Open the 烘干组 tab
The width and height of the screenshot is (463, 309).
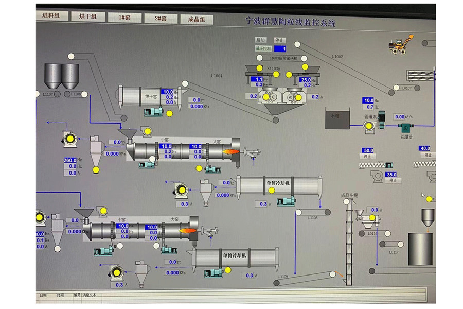88,16
